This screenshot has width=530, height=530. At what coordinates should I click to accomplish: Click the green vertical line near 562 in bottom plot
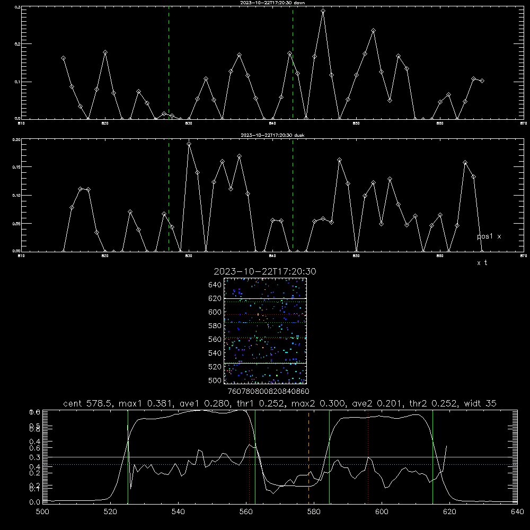tap(255, 457)
